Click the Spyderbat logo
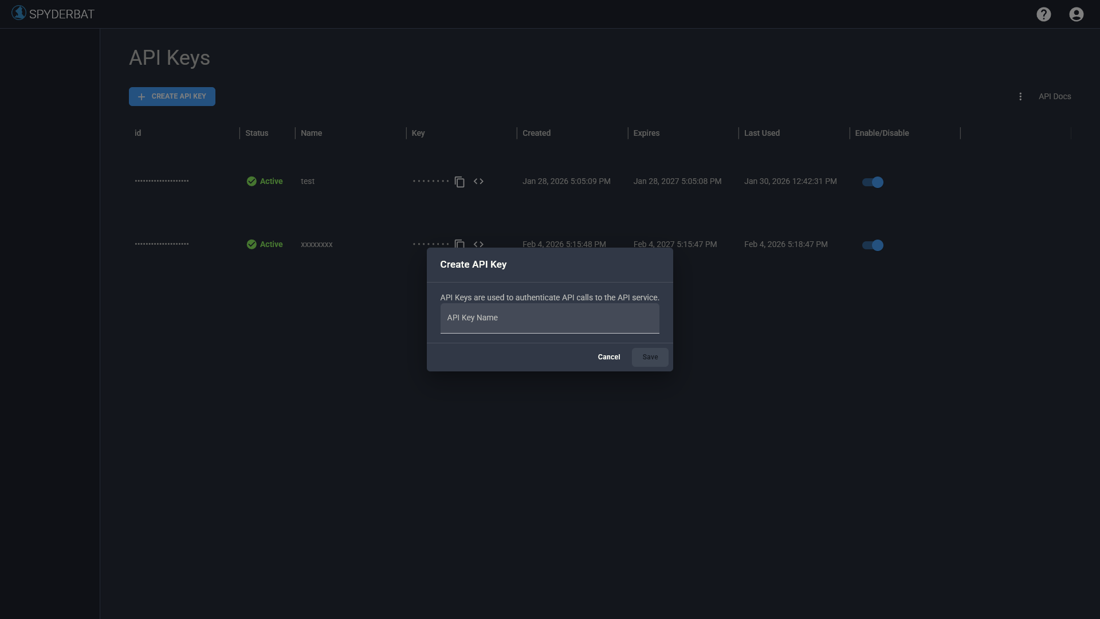Image resolution: width=1100 pixels, height=619 pixels. click(x=19, y=13)
